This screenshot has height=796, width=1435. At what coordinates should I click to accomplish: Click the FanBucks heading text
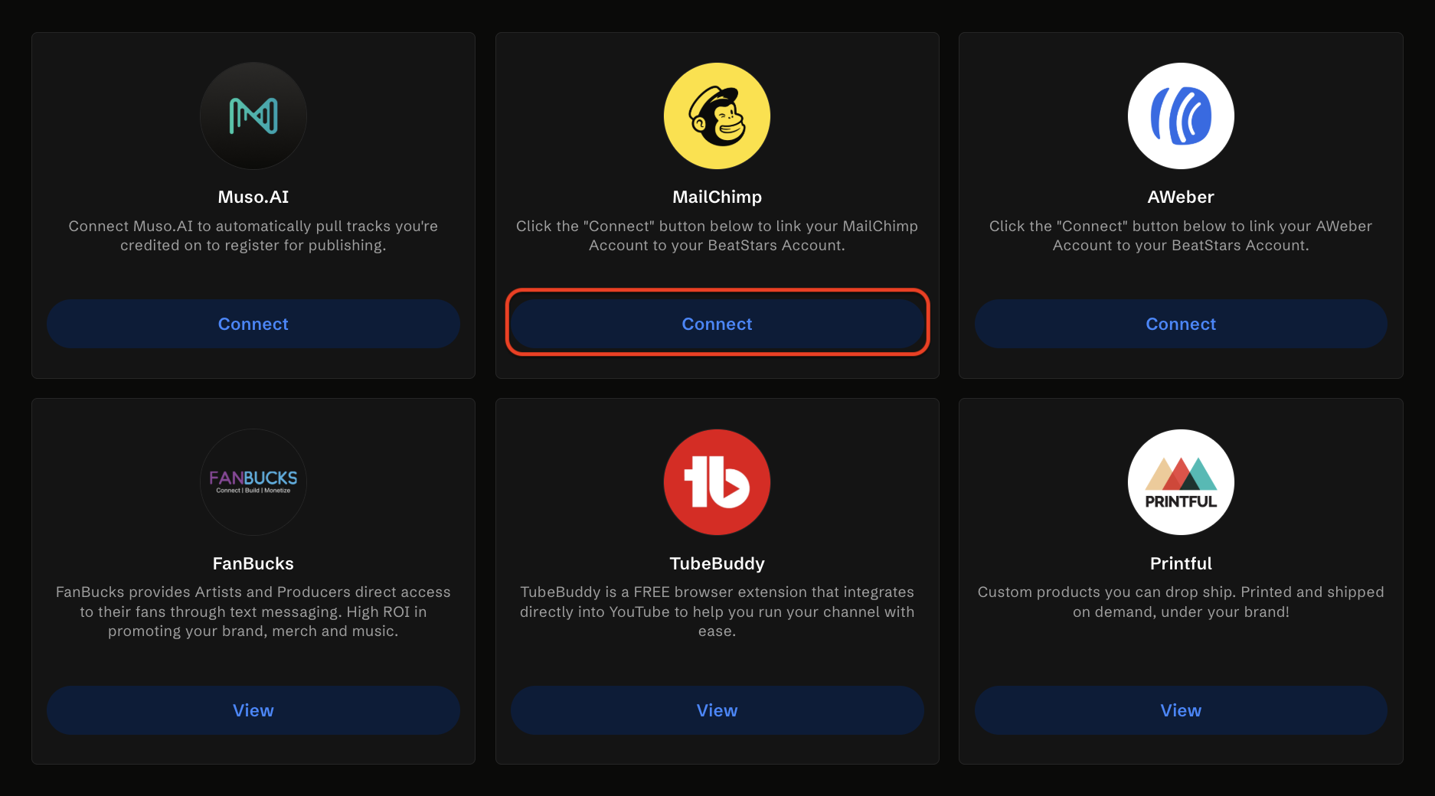pos(253,563)
